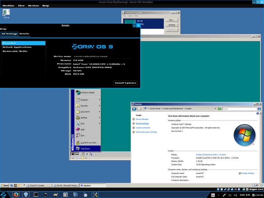Open the System address bar dropdown arrow

(215, 109)
